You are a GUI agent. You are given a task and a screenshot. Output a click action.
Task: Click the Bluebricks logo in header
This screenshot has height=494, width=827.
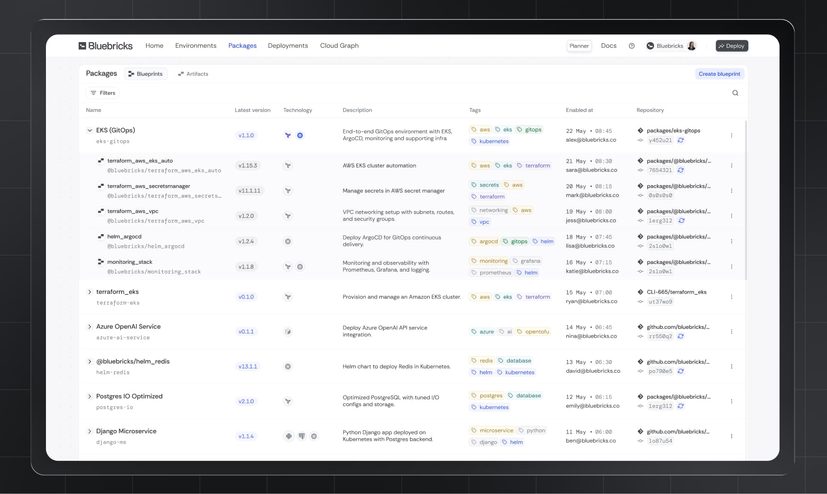(106, 46)
